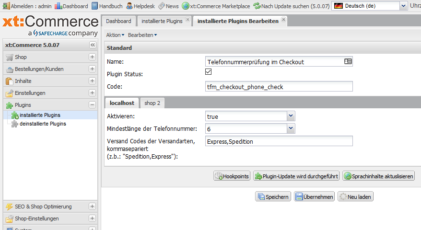Open the Aktion menu

point(115,35)
